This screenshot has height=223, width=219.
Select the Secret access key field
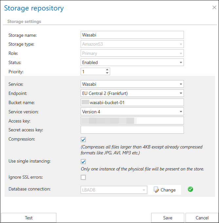pos(132,130)
